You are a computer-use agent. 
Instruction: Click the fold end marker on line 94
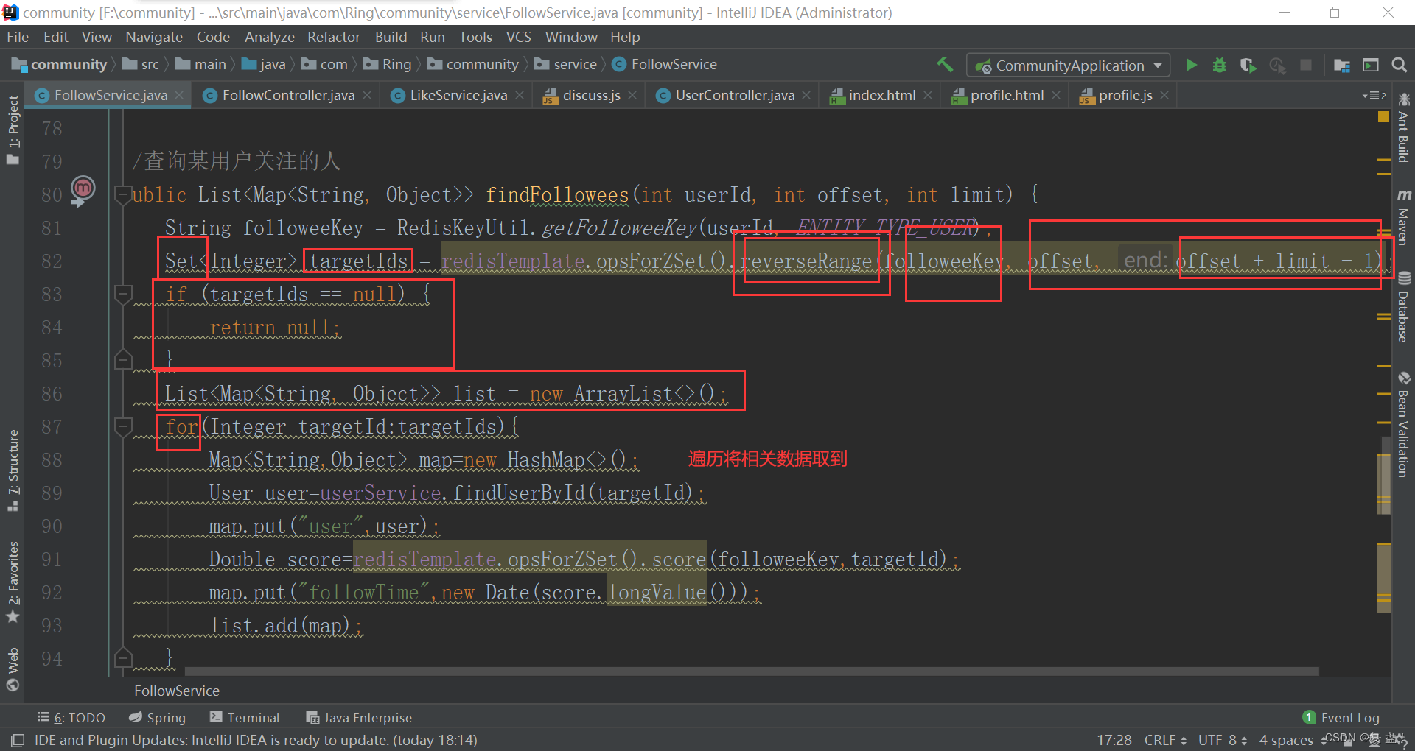point(123,658)
